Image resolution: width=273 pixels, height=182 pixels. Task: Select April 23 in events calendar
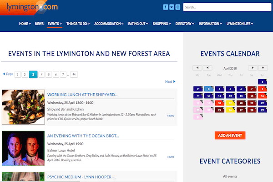click(198, 110)
